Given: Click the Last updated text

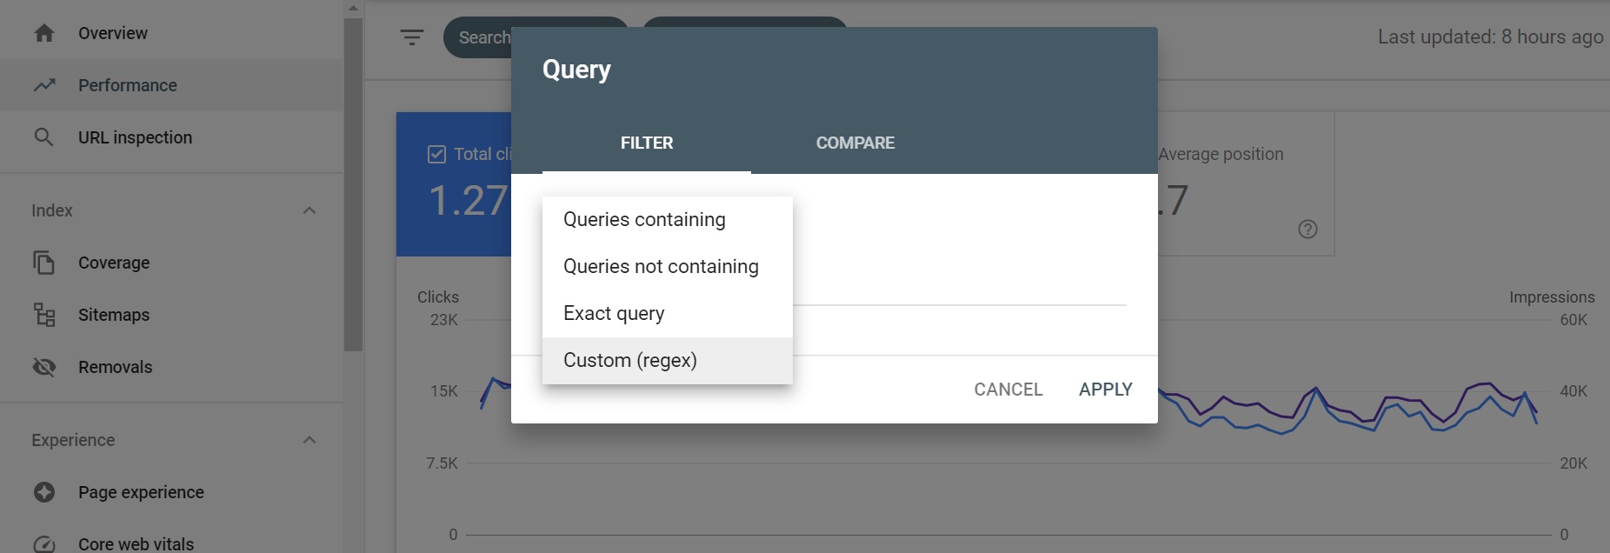Looking at the screenshot, I should click(1490, 37).
